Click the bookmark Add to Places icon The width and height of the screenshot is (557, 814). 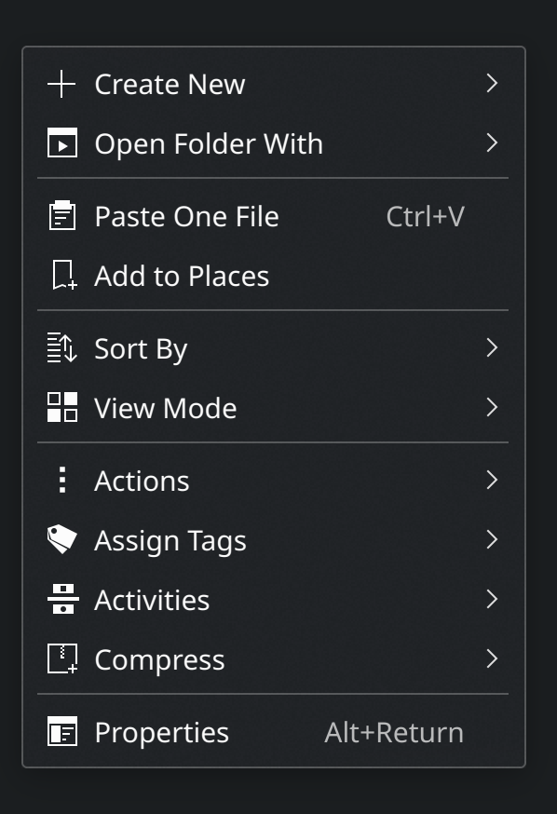[64, 275]
